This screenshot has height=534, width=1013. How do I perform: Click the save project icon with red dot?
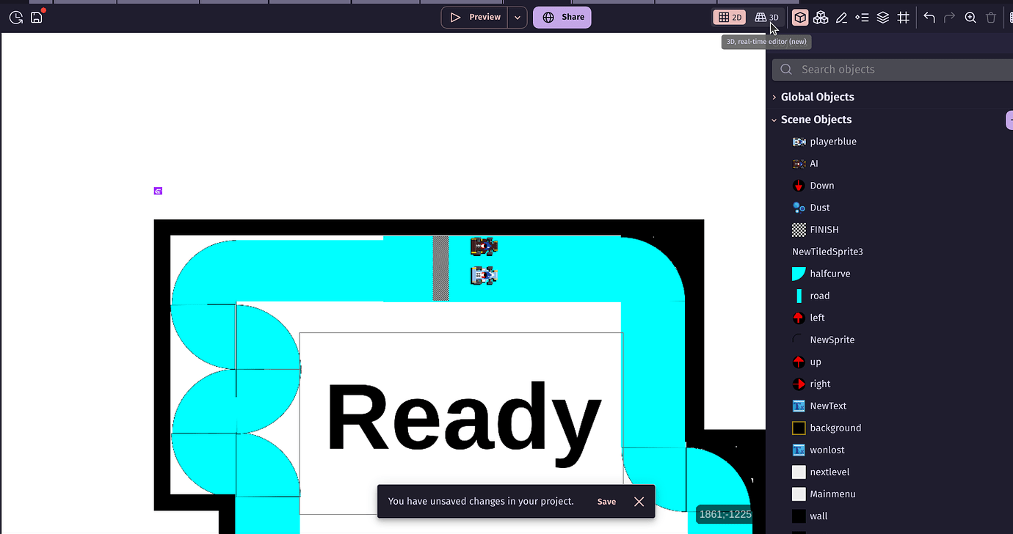[x=37, y=16]
